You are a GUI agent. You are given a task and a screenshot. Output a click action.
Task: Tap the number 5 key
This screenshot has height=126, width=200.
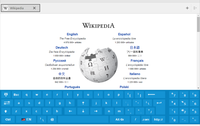(184, 103)
